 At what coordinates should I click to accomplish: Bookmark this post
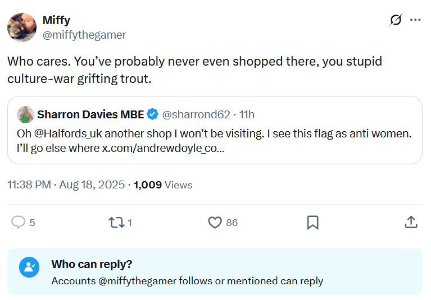313,223
